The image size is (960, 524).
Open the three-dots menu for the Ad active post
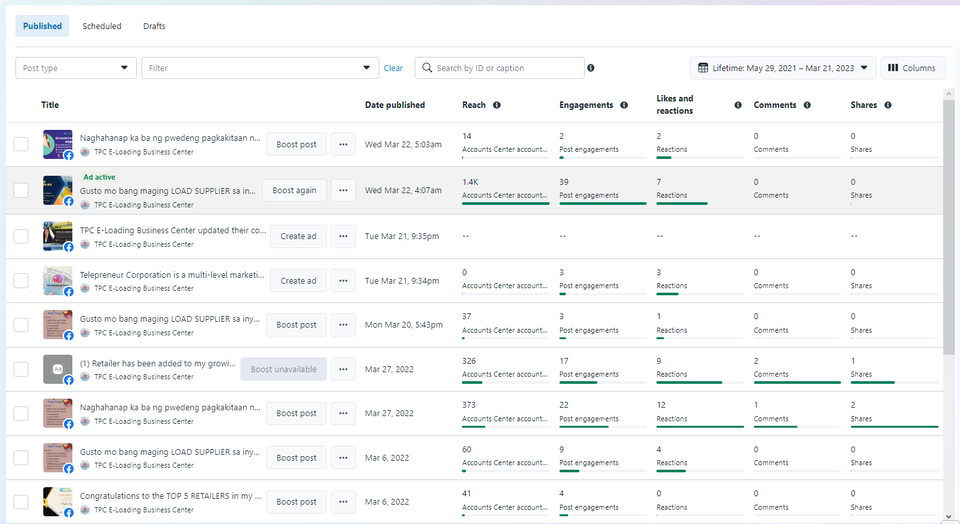pyautogui.click(x=343, y=191)
